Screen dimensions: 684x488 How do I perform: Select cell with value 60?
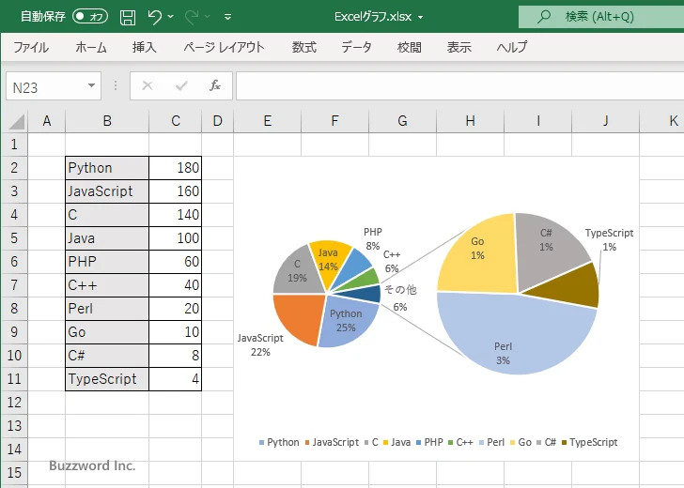pyautogui.click(x=176, y=262)
